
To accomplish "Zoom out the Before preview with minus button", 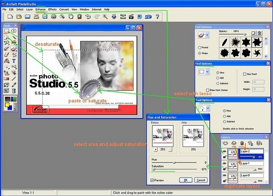I will tap(170, 150).
